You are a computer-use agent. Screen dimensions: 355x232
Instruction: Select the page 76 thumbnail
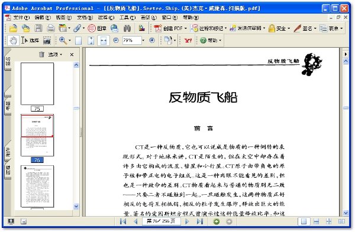point(37,135)
